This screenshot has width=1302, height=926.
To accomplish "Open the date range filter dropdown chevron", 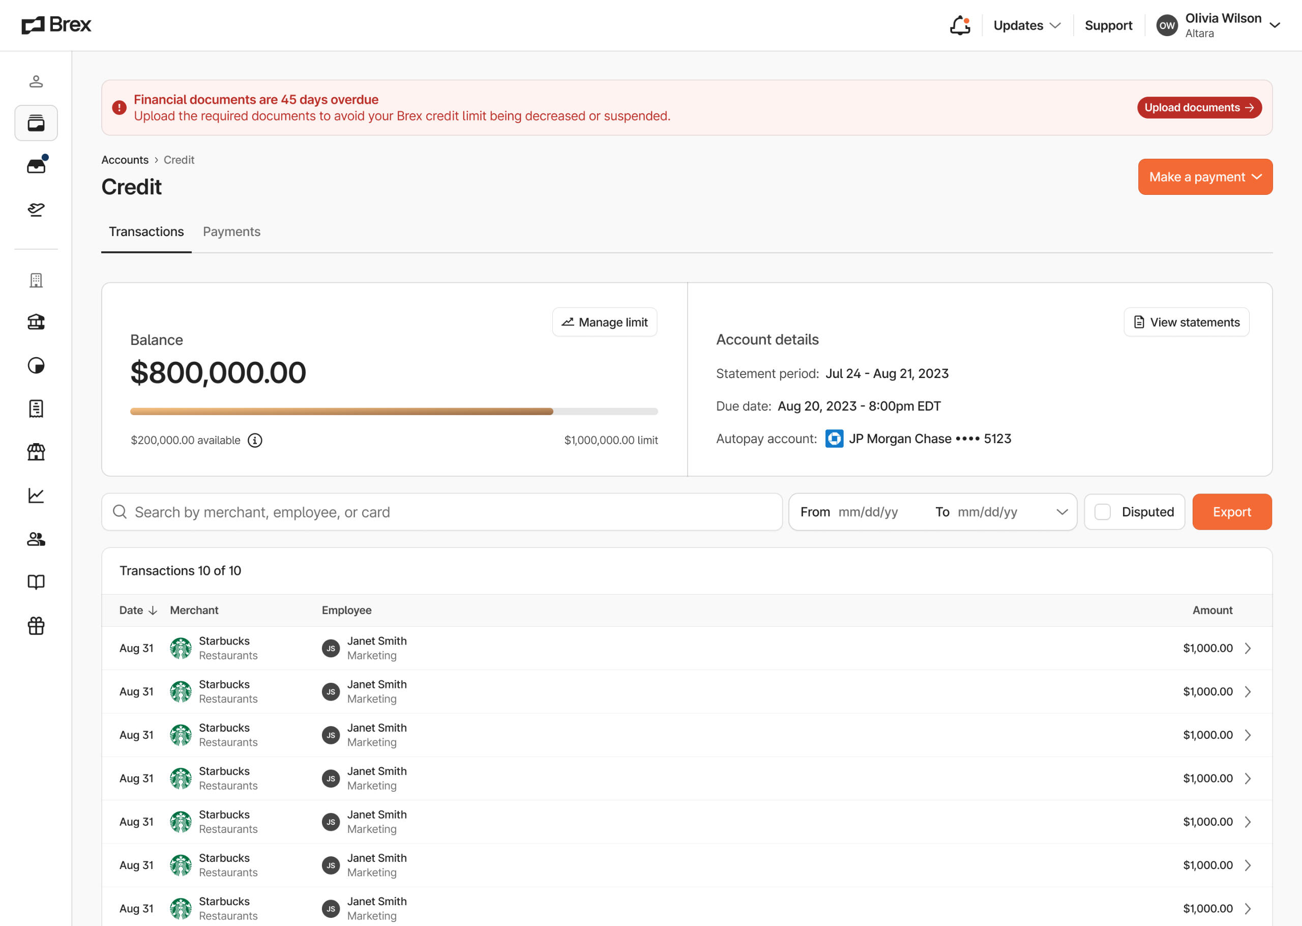I will pyautogui.click(x=1061, y=512).
